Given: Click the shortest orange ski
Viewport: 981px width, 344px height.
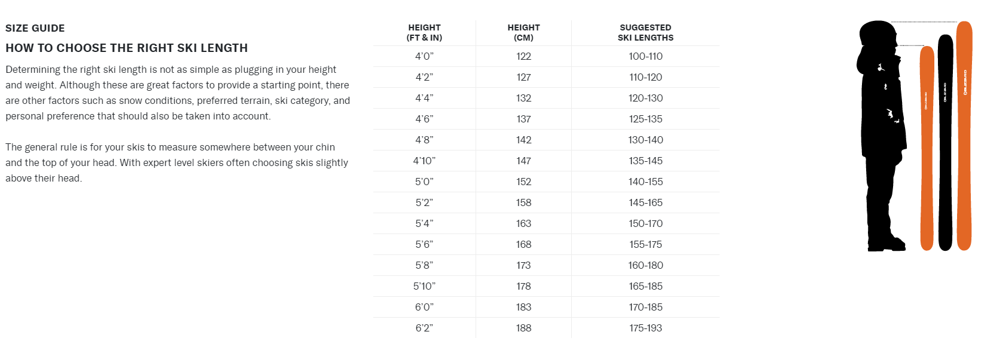Looking at the screenshot, I should click(927, 149).
